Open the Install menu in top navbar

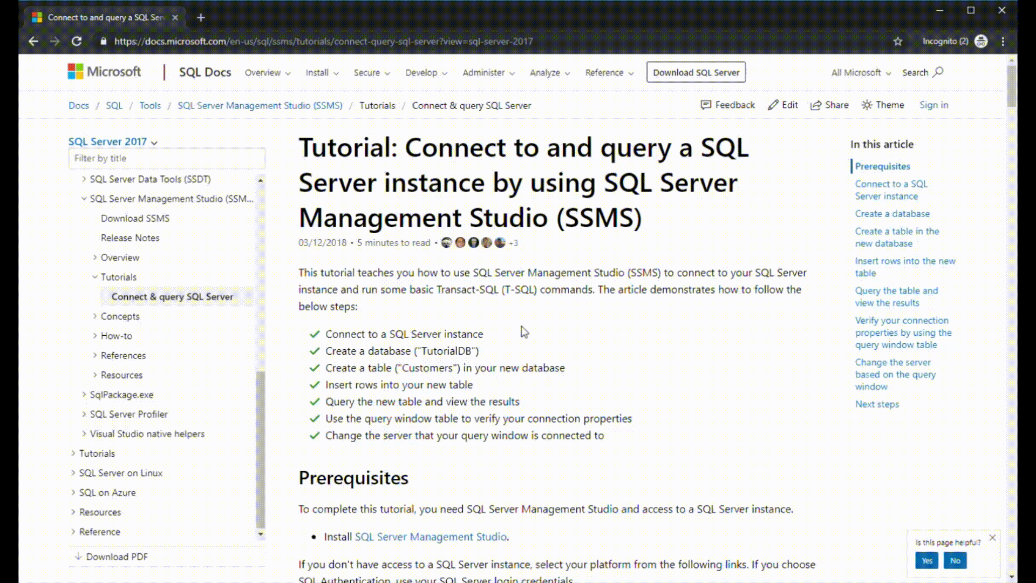coord(321,72)
